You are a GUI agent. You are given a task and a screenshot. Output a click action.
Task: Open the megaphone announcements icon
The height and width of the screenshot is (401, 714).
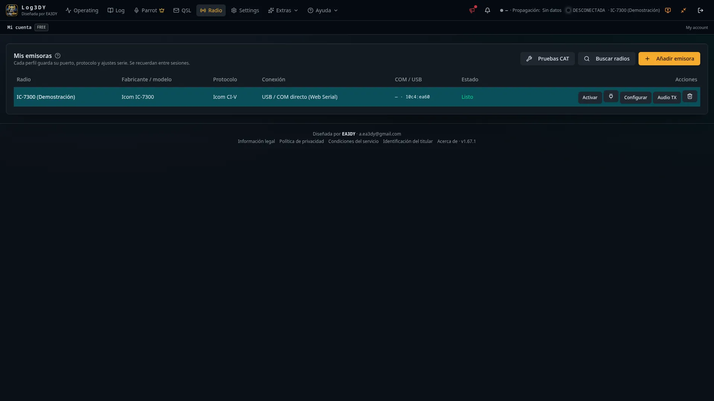(472, 10)
